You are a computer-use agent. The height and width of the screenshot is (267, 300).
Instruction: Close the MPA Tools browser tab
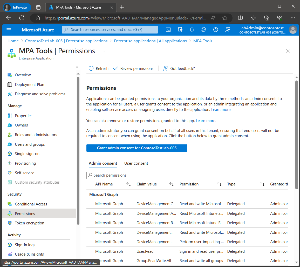point(112,8)
